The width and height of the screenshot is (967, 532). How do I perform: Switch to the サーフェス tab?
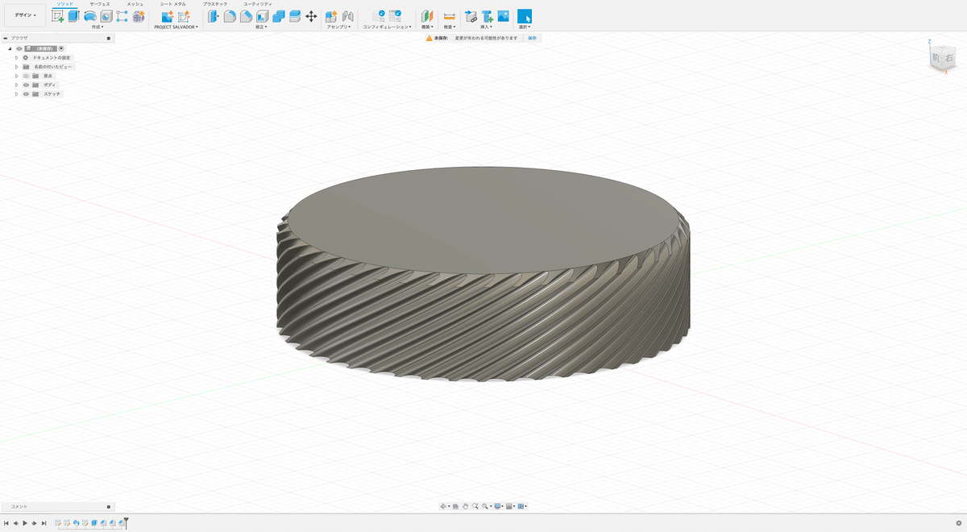click(100, 4)
